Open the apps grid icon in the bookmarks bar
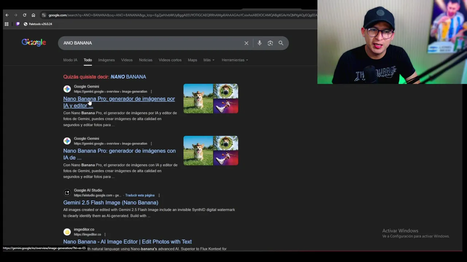Image resolution: width=467 pixels, height=262 pixels. coord(7,24)
